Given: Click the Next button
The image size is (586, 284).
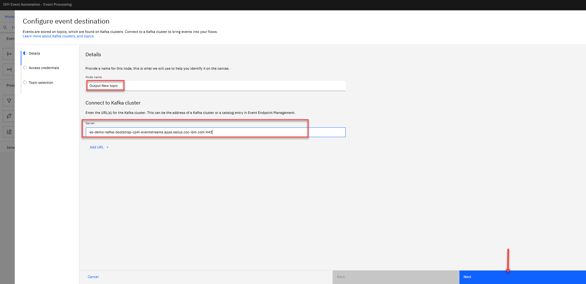Looking at the screenshot, I should (x=522, y=277).
